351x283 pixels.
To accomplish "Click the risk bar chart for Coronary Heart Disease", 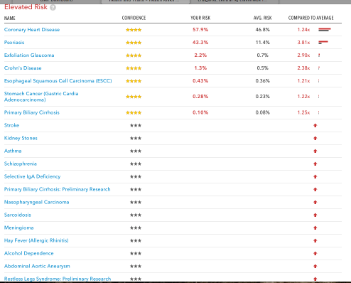I will click(x=325, y=30).
